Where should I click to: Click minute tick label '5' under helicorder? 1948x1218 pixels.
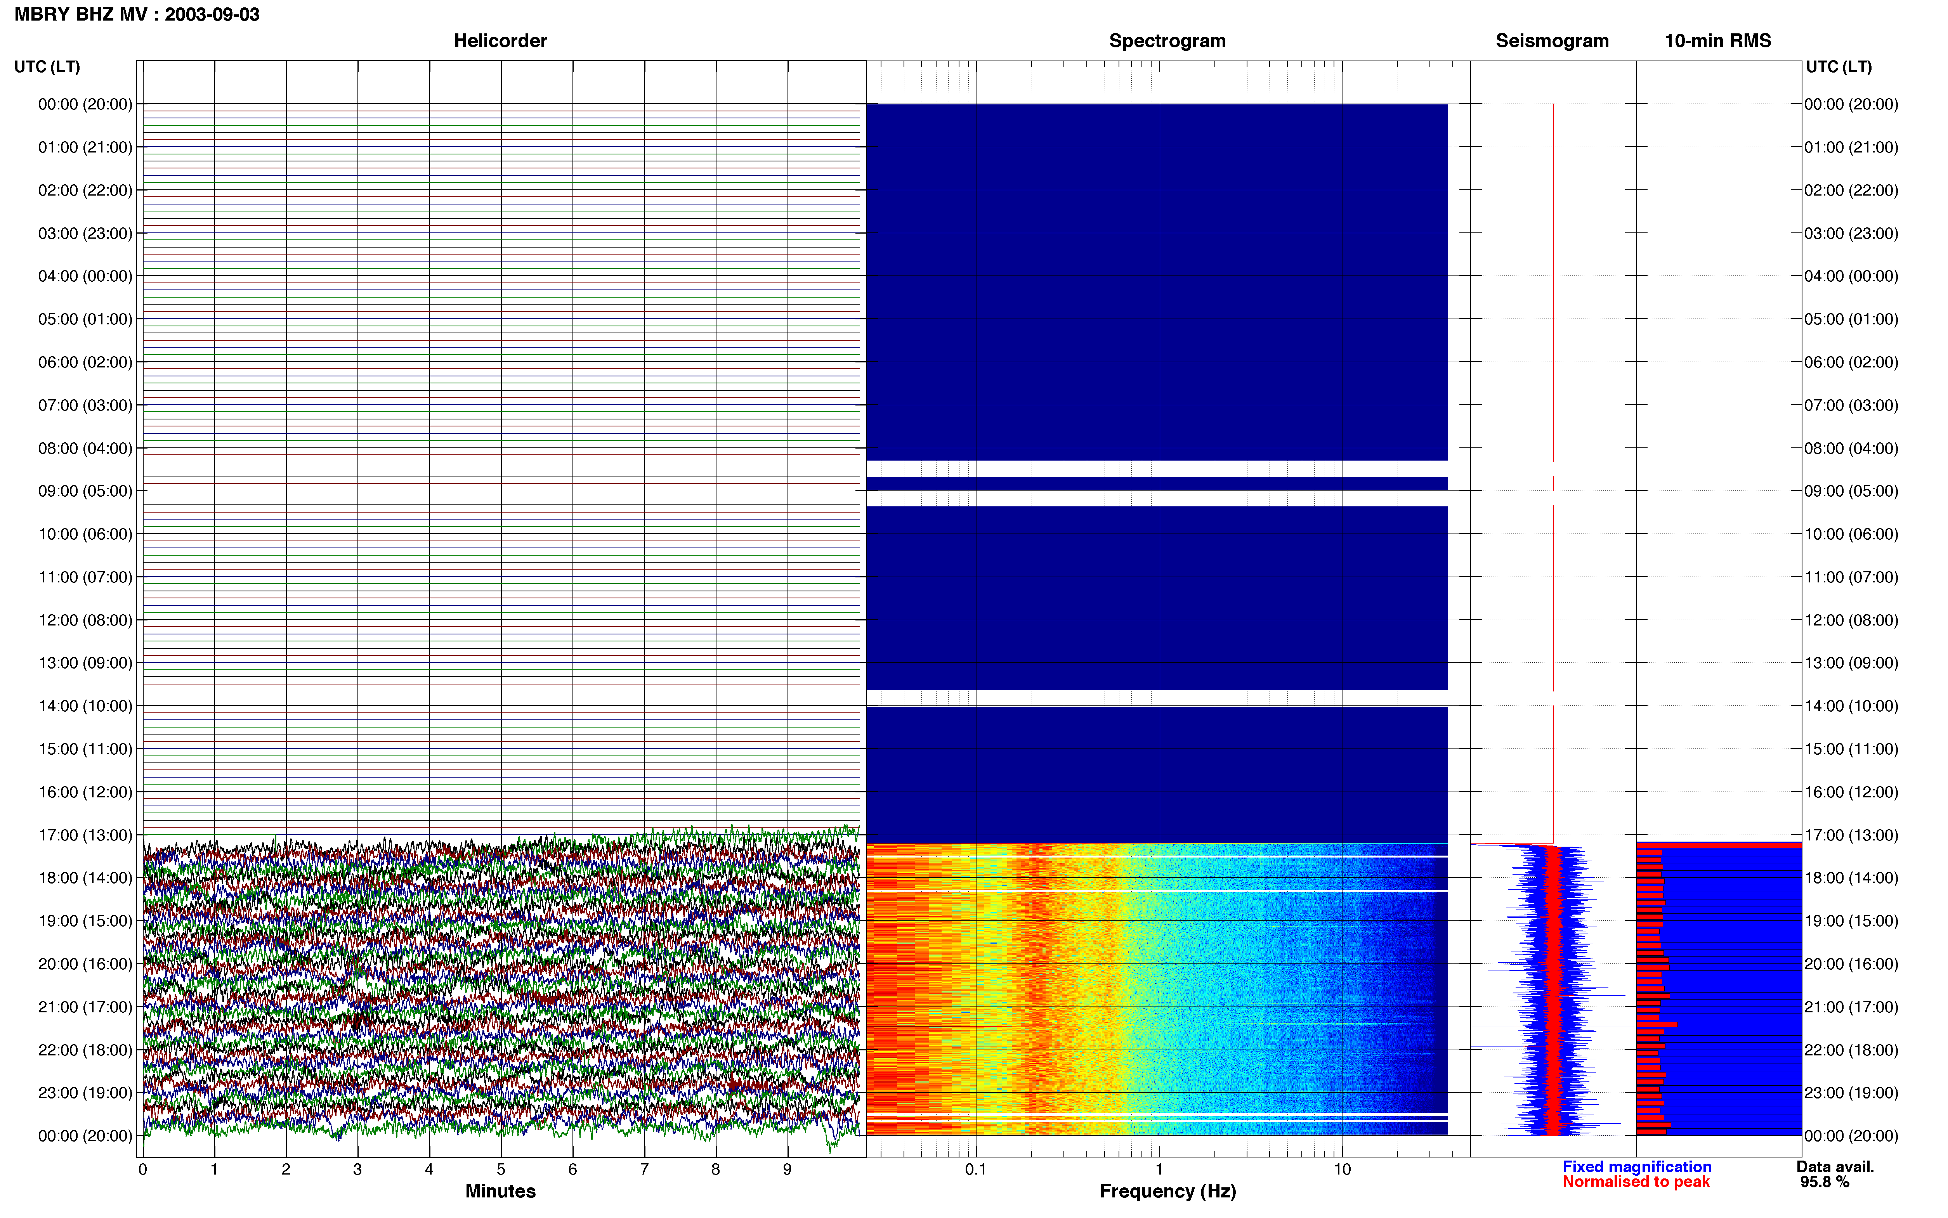(501, 1169)
